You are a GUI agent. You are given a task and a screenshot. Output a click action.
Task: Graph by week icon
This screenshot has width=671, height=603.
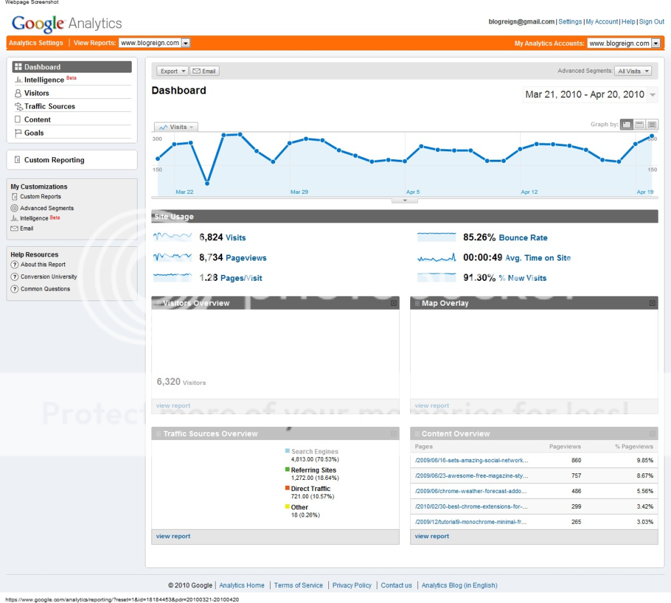640,124
